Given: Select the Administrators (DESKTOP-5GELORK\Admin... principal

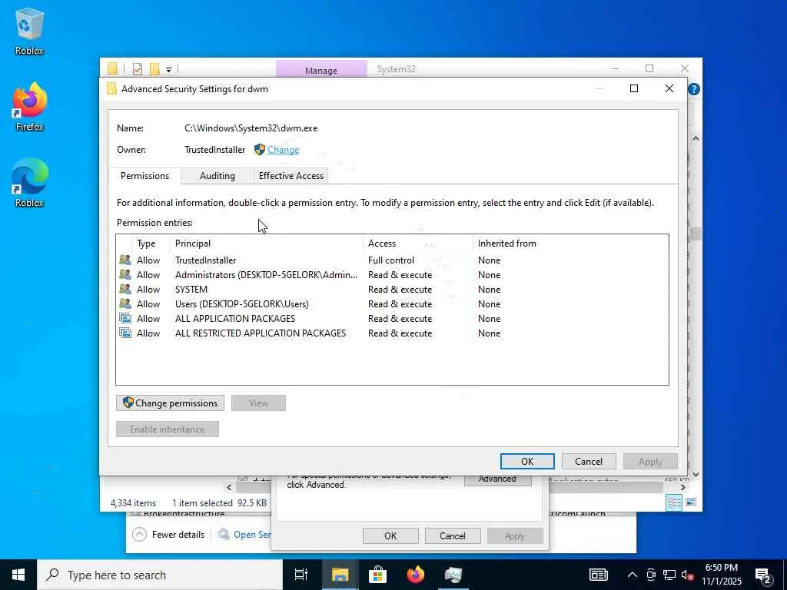Looking at the screenshot, I should pos(266,275).
